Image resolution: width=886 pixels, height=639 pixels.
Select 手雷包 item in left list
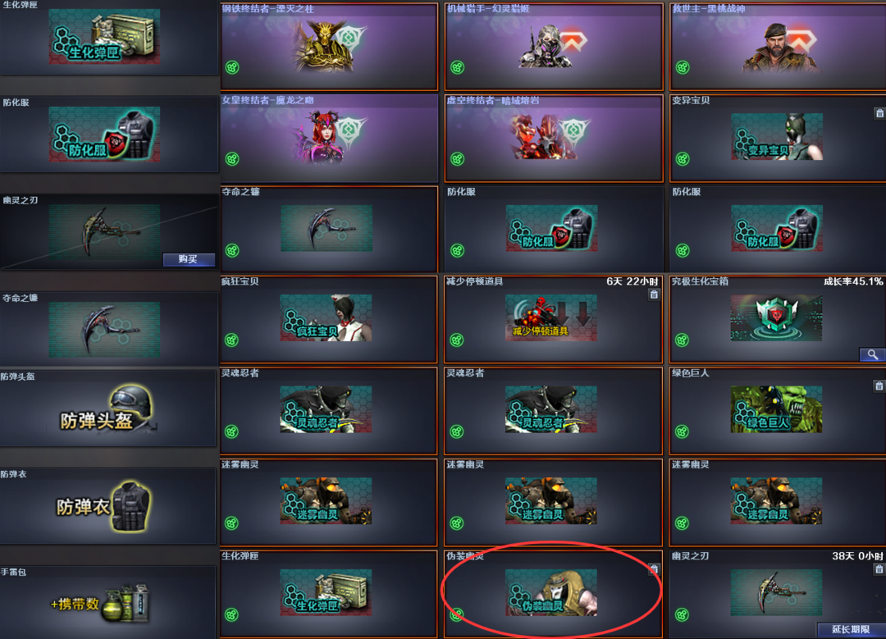(108, 602)
